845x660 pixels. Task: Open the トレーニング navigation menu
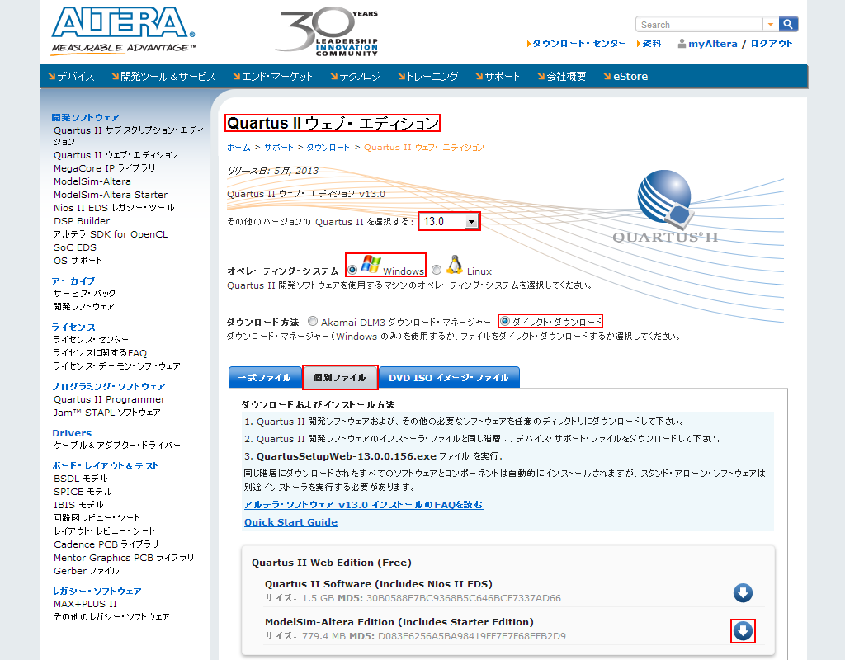pyautogui.click(x=428, y=77)
